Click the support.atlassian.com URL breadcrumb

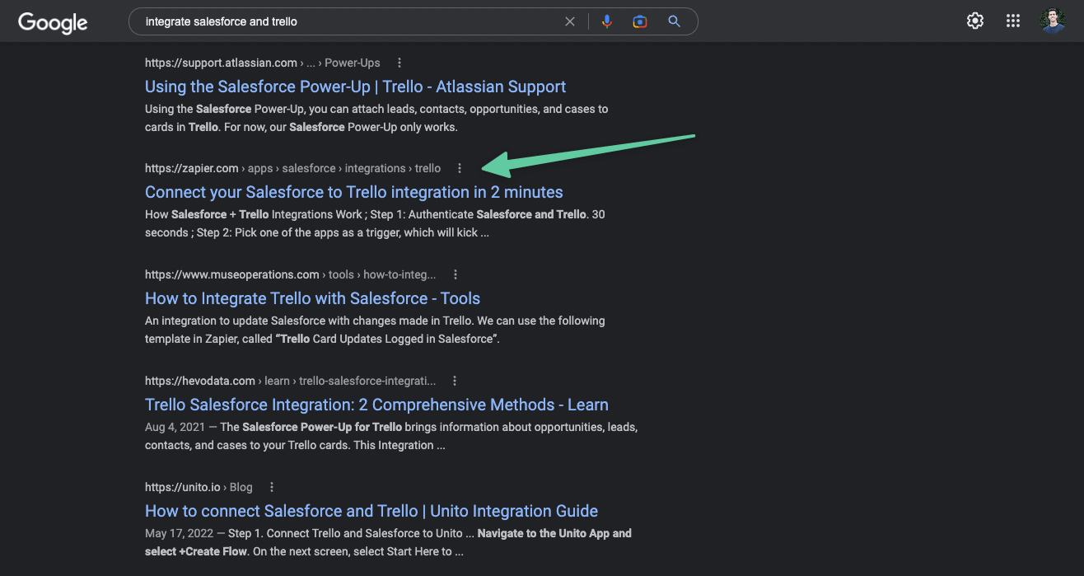(263, 63)
